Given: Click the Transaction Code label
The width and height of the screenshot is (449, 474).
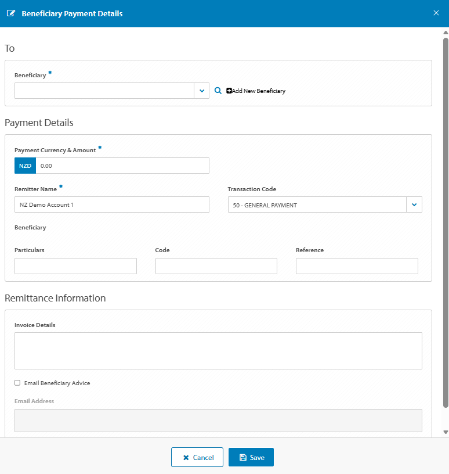Looking at the screenshot, I should pyautogui.click(x=252, y=189).
